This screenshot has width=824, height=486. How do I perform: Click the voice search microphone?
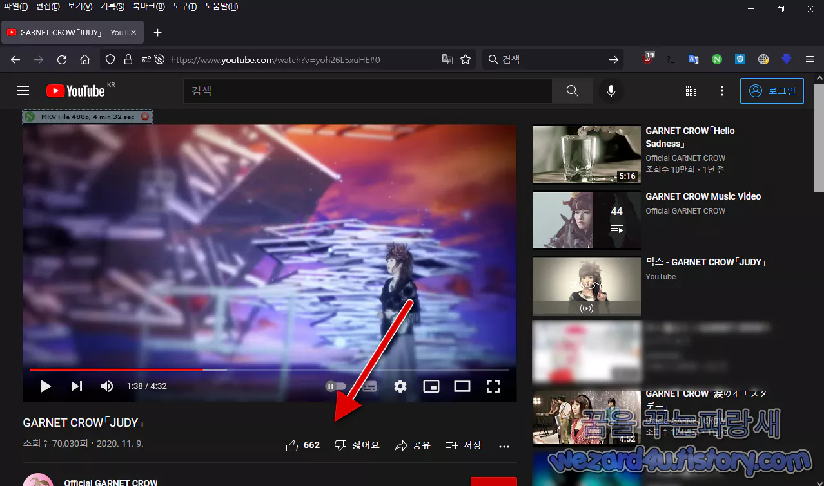point(610,91)
